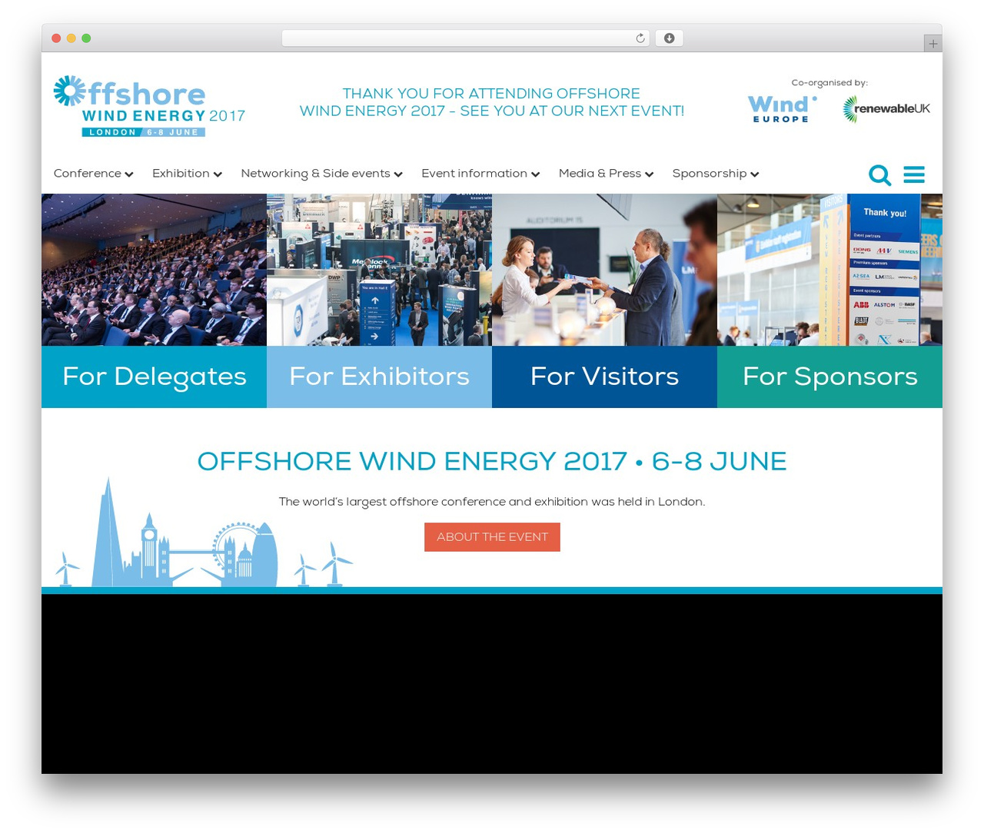Close the browser window with red button
This screenshot has height=833, width=984.
[56, 38]
